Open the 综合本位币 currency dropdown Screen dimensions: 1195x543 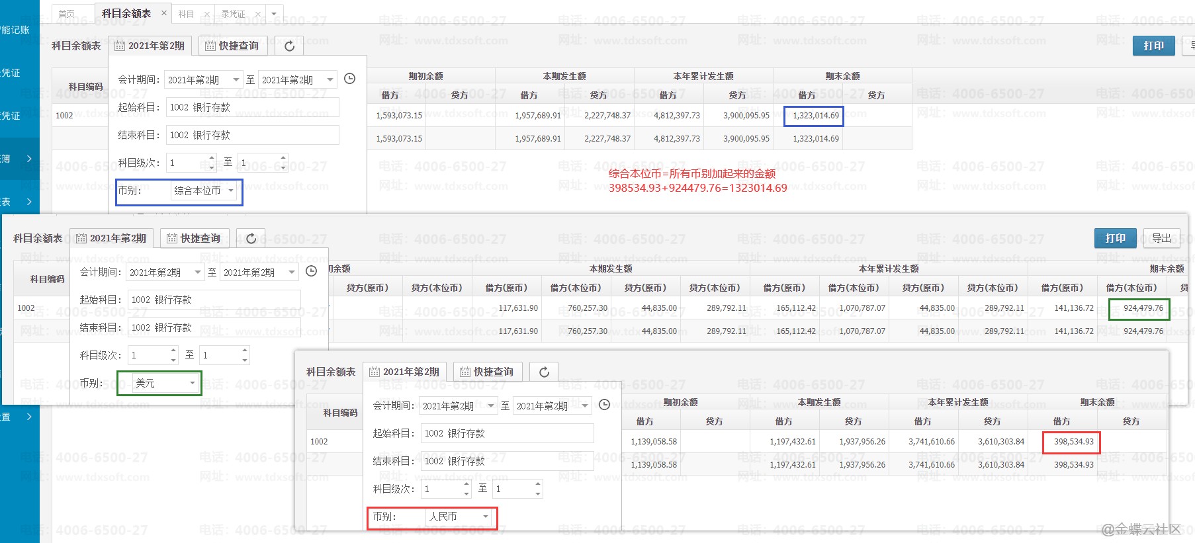click(231, 190)
